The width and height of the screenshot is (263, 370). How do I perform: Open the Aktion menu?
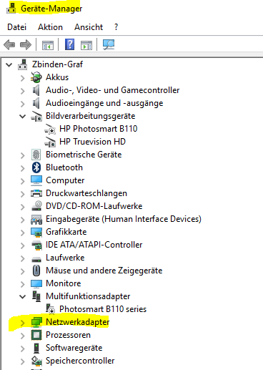click(50, 27)
